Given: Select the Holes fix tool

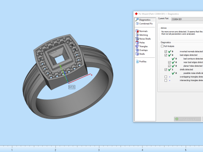Looking at the screenshot, I should [x=140, y=43].
